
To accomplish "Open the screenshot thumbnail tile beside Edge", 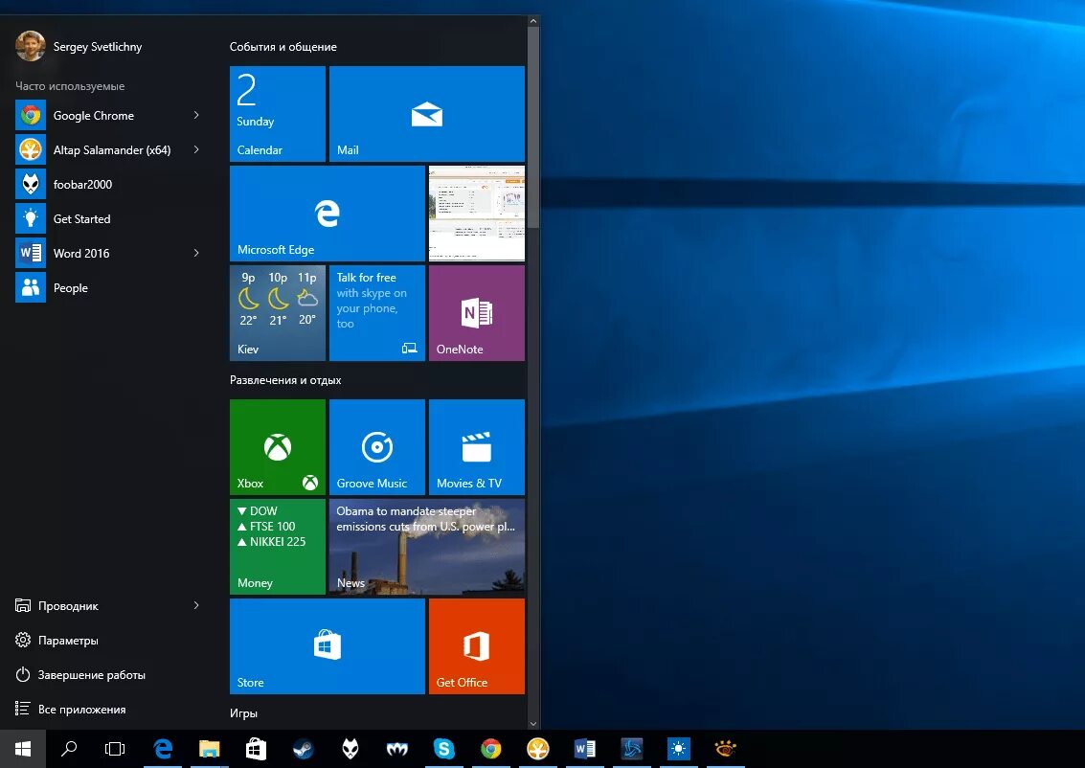I will pos(477,214).
